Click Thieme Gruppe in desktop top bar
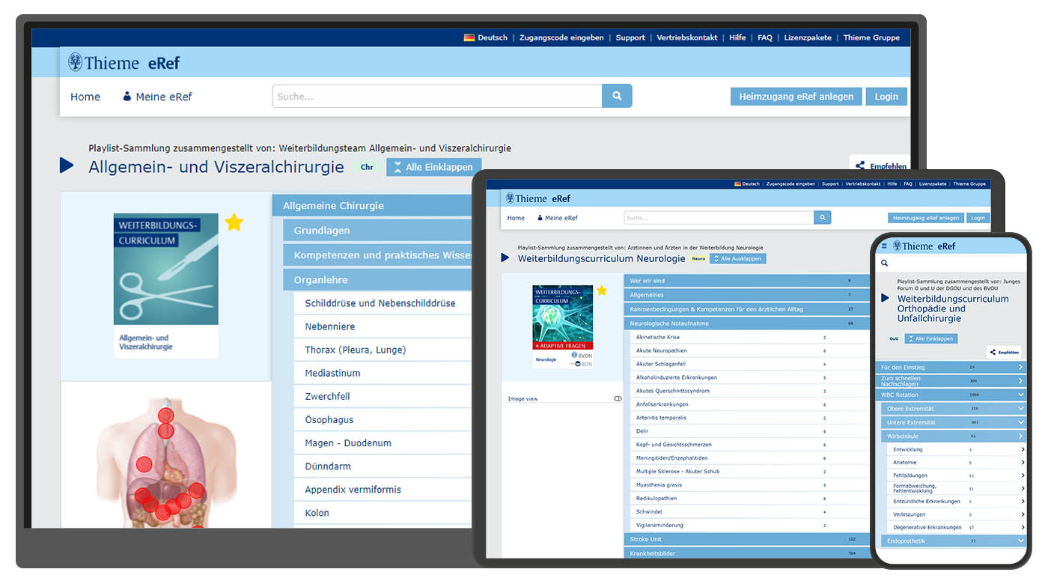The image size is (1048, 584). (871, 37)
